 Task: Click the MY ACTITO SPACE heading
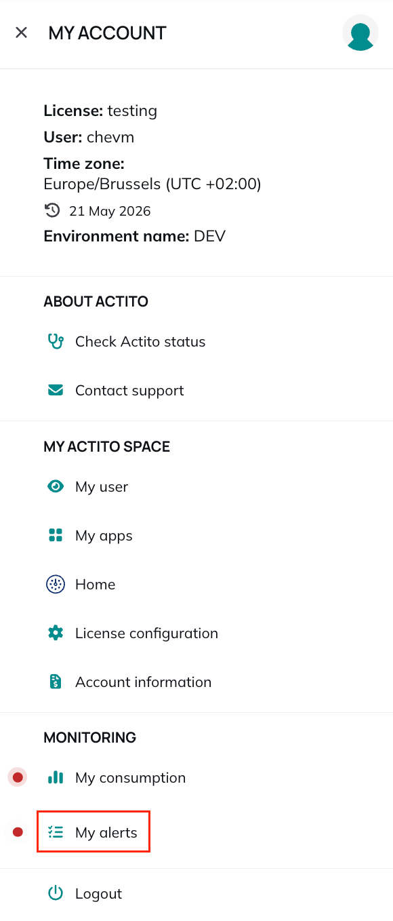106,446
